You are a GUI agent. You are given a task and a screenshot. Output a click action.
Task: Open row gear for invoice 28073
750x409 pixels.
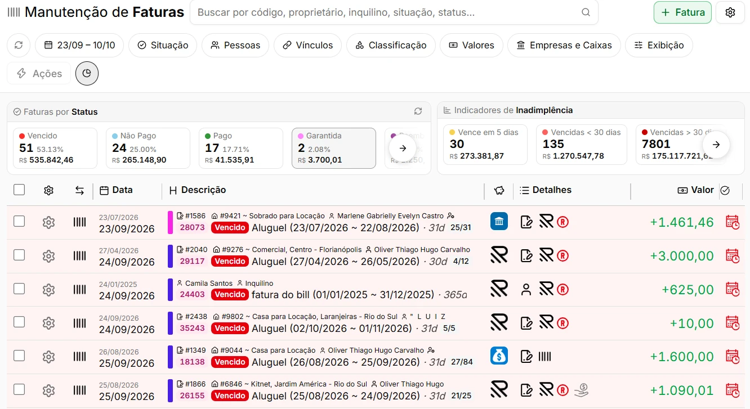pos(48,222)
